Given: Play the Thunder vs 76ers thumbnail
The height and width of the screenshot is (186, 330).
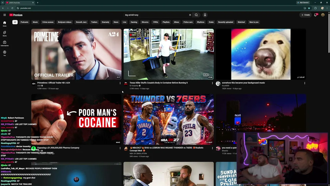Looking at the screenshot, I should tap(169, 119).
